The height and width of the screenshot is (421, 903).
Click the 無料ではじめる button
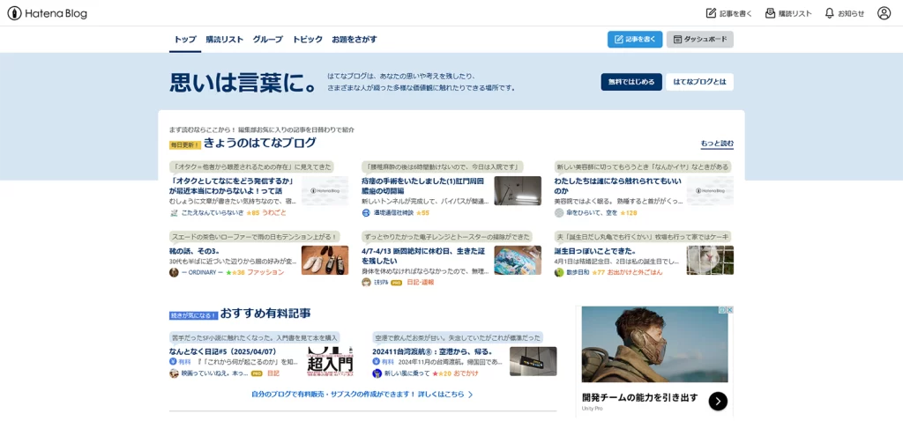point(631,82)
